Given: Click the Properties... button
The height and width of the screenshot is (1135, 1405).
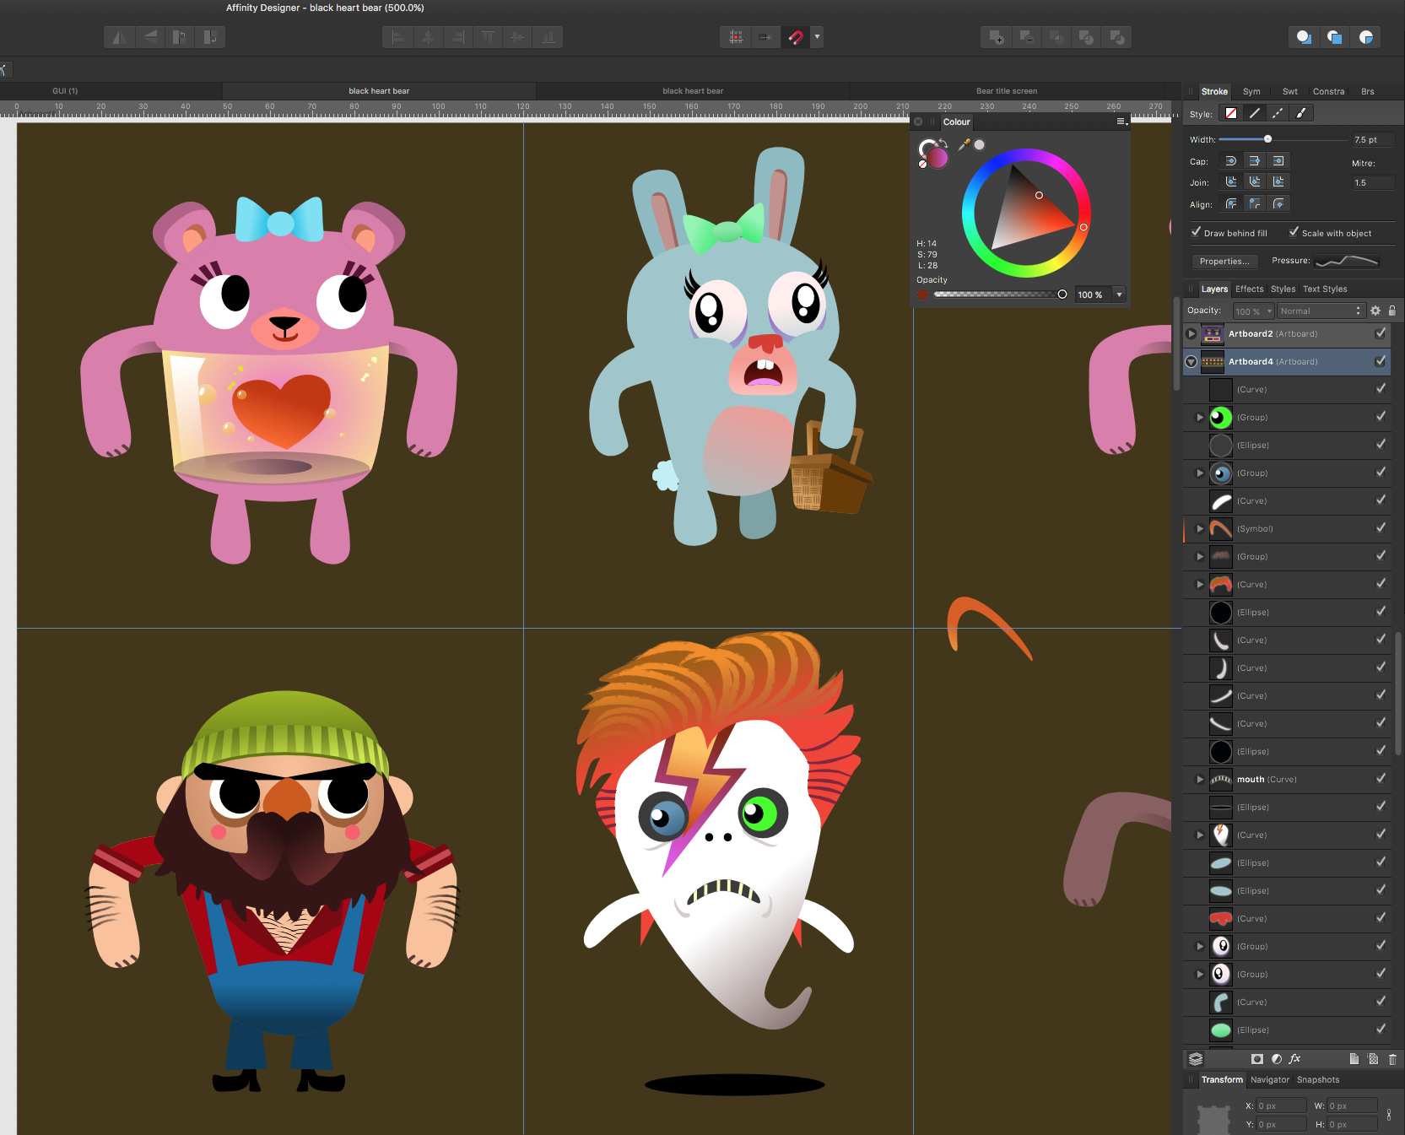Looking at the screenshot, I should pyautogui.click(x=1224, y=261).
